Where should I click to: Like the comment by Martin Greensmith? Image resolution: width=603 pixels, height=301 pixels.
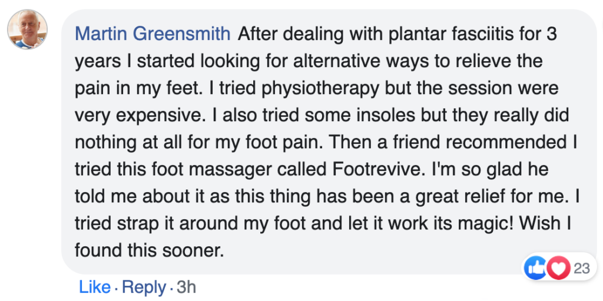tap(95, 287)
